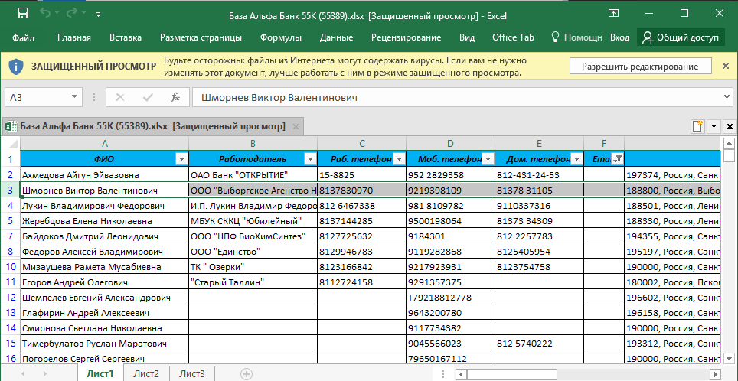Open the Office Tab ribbon tab
The width and height of the screenshot is (738, 381).
(x=513, y=37)
